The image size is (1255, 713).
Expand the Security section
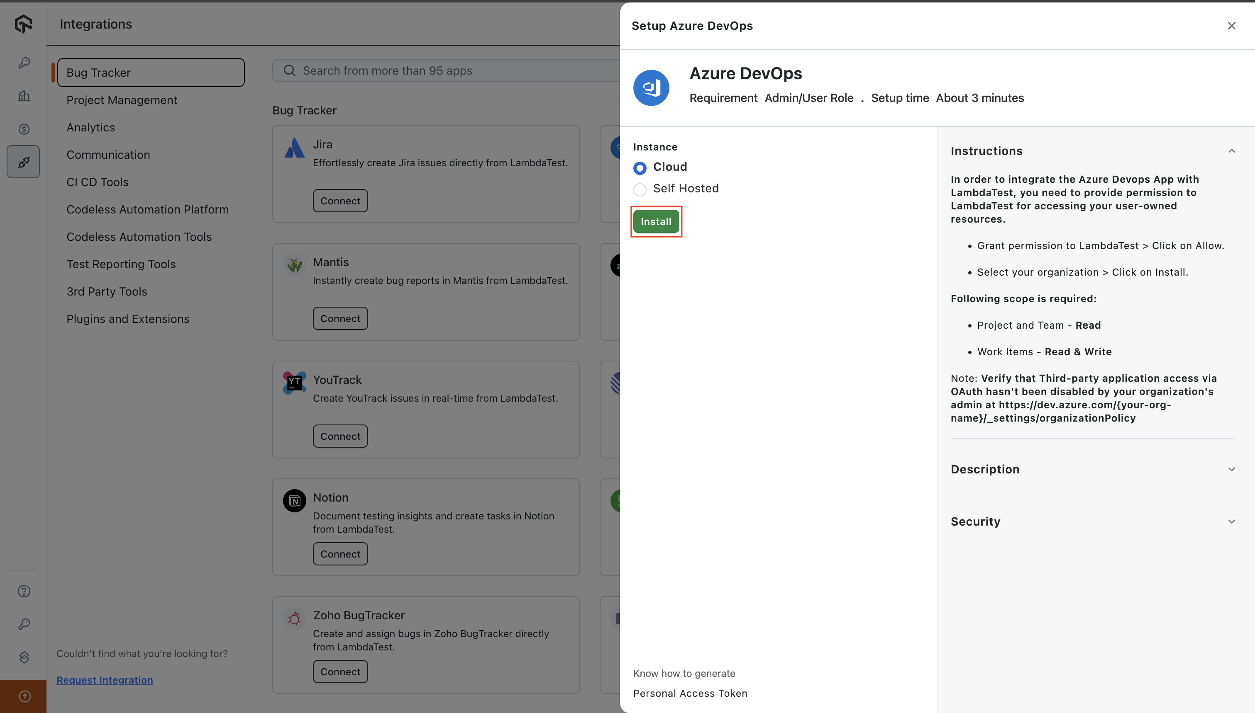pyautogui.click(x=1231, y=521)
